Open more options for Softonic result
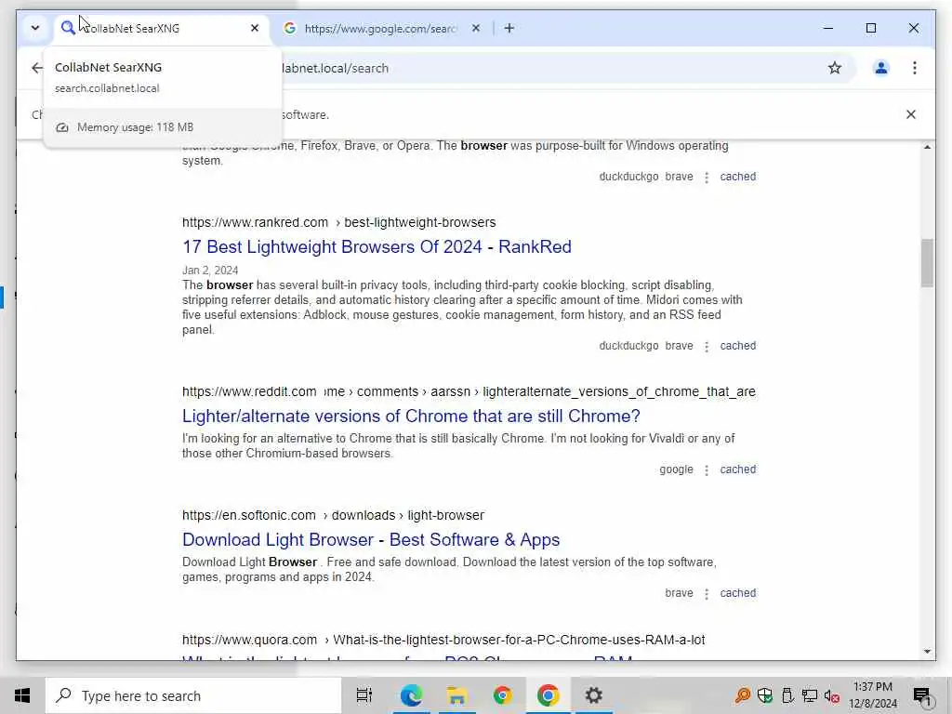Image resolution: width=952 pixels, height=714 pixels. [x=707, y=594]
